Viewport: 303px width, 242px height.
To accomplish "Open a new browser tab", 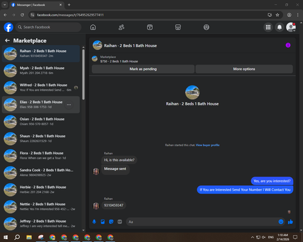I will coord(69,5).
